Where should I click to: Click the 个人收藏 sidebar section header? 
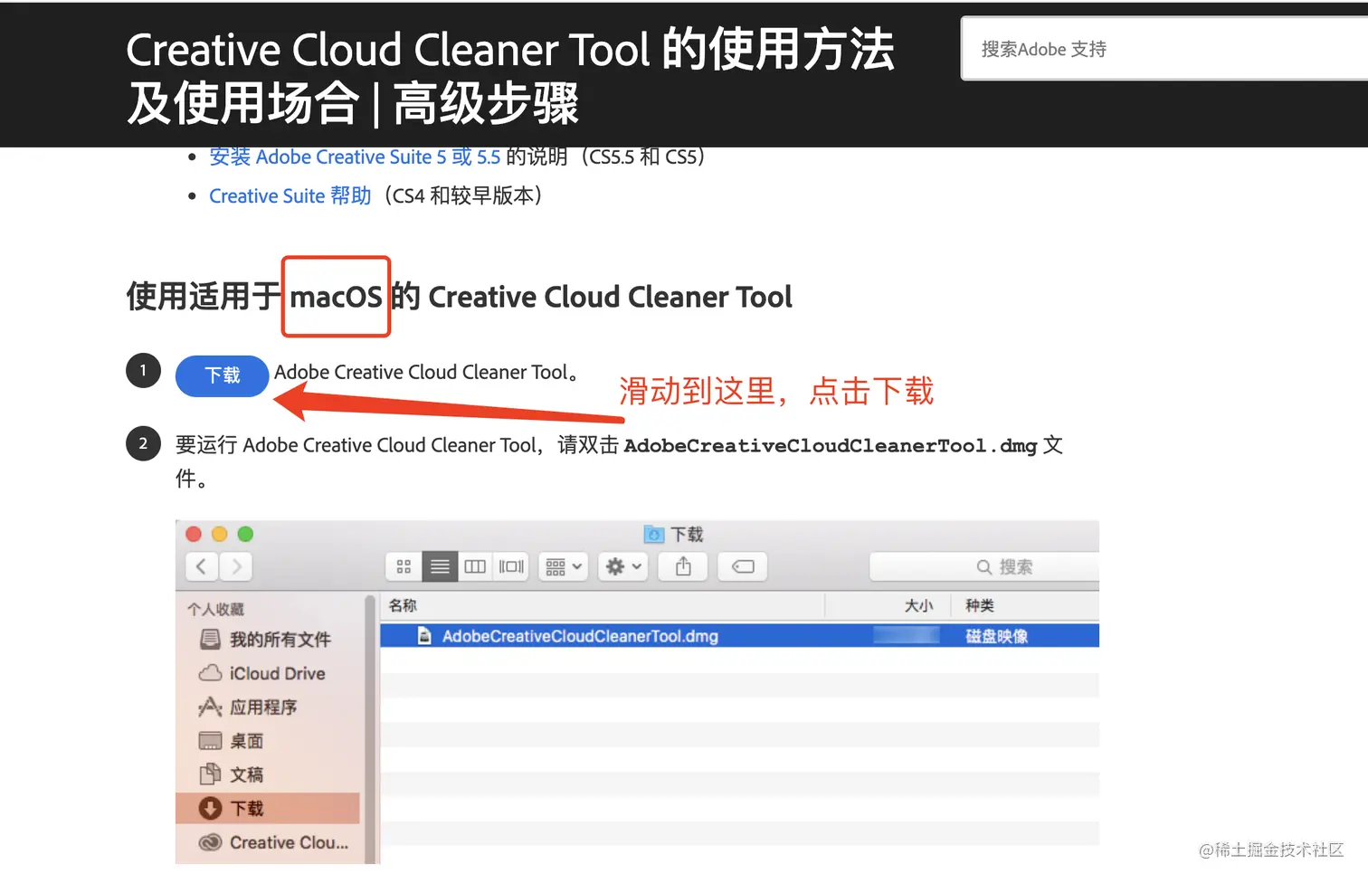click(216, 609)
